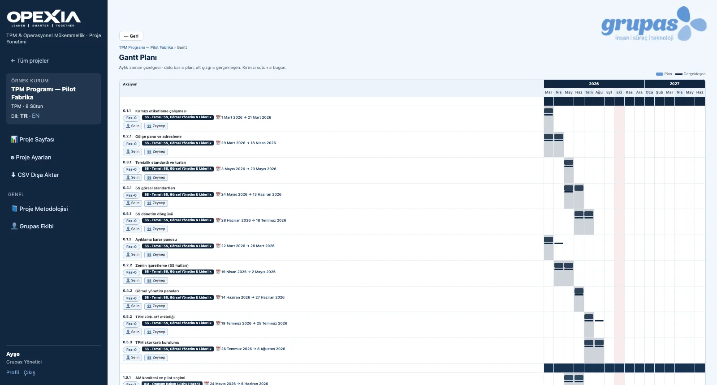Open the Profil link
Screen dimensions: 717x385
tap(13, 372)
